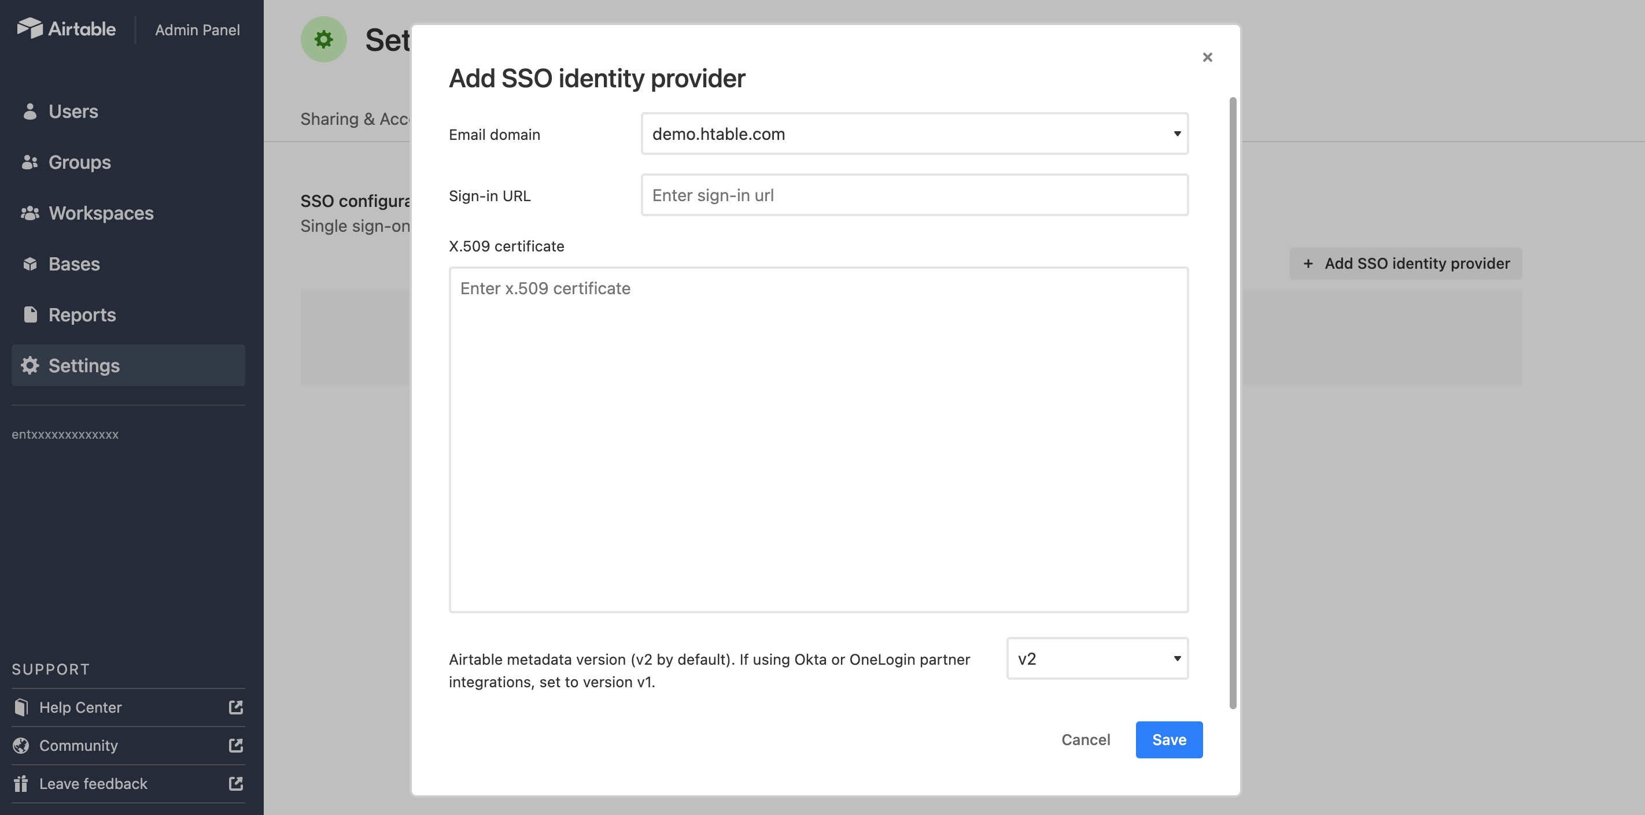Click into the Sign-in URL field
Image resolution: width=1645 pixels, height=815 pixels.
click(x=914, y=195)
